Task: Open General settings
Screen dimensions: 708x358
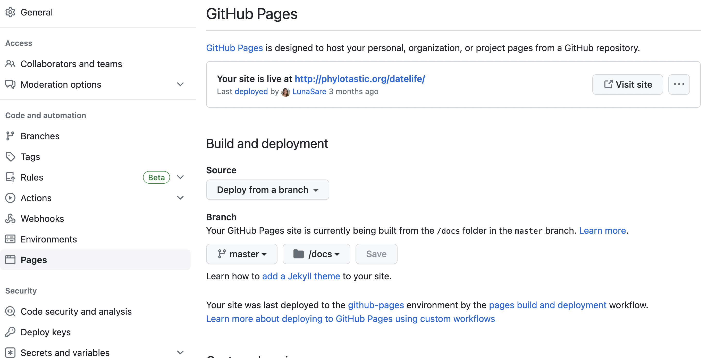Action: [x=95, y=12]
